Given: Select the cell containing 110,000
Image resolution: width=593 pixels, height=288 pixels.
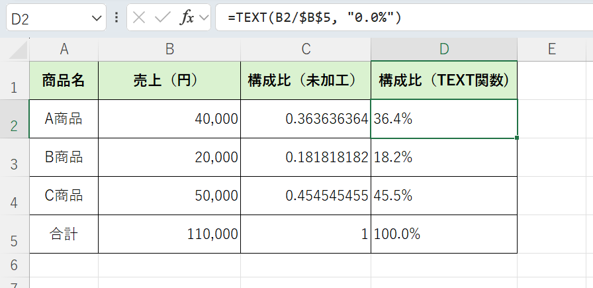Looking at the screenshot, I should (169, 234).
